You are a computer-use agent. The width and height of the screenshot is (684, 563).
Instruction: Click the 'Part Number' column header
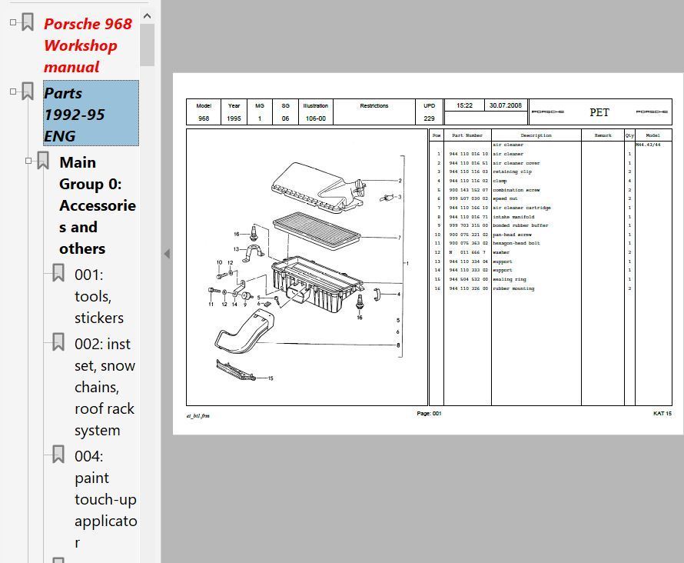click(x=467, y=135)
